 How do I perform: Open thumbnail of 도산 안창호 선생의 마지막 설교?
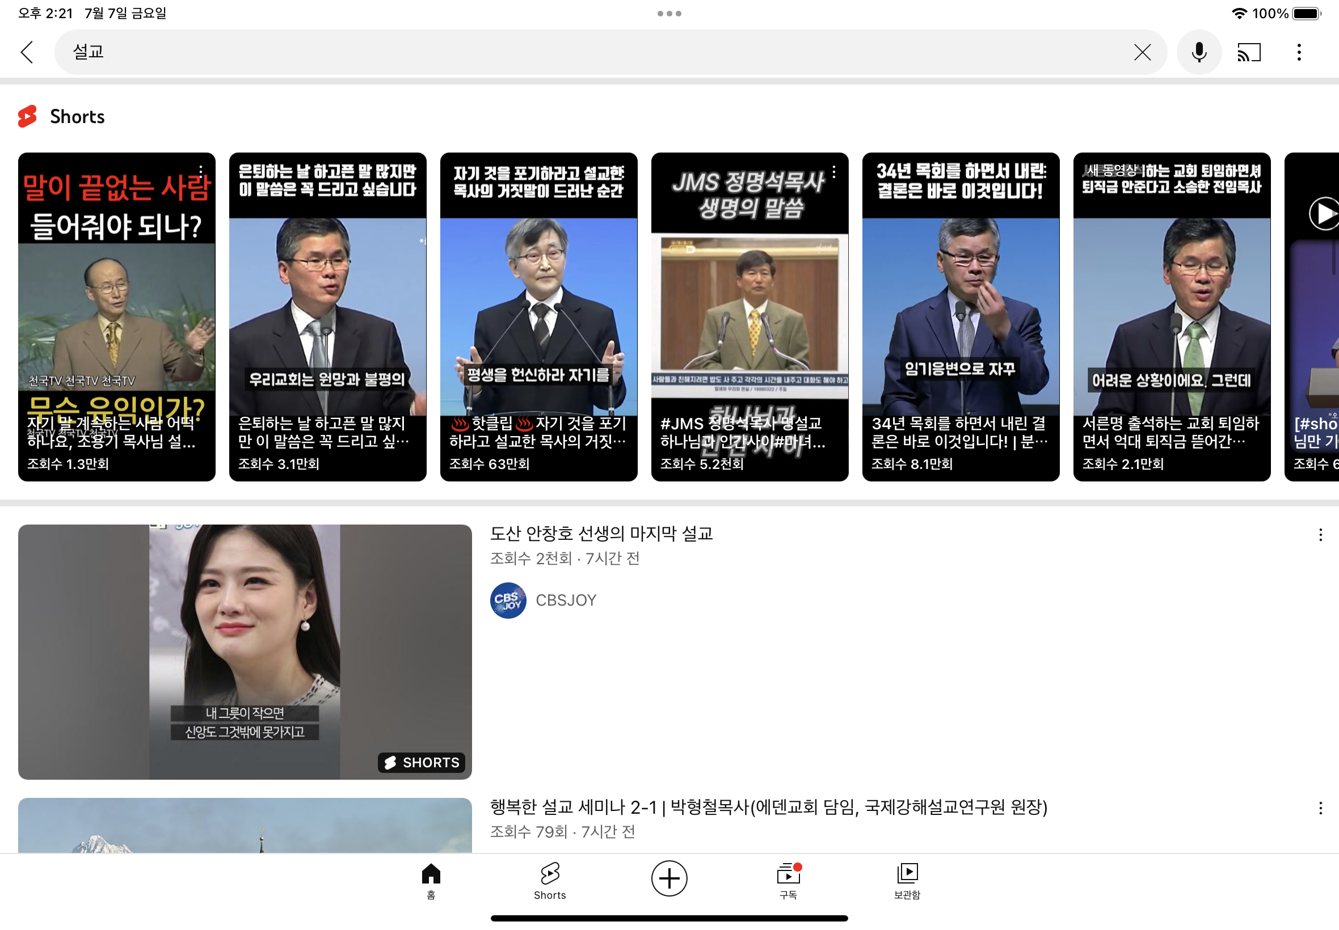coord(245,652)
